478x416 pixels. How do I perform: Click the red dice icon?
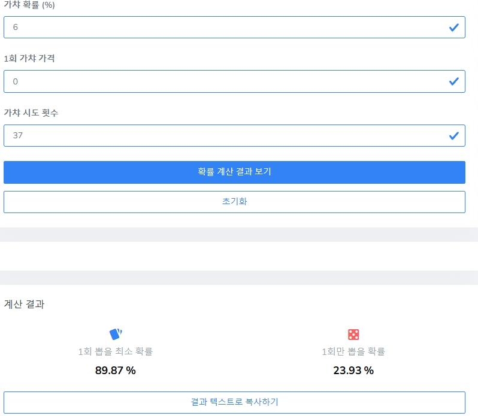coord(353,335)
